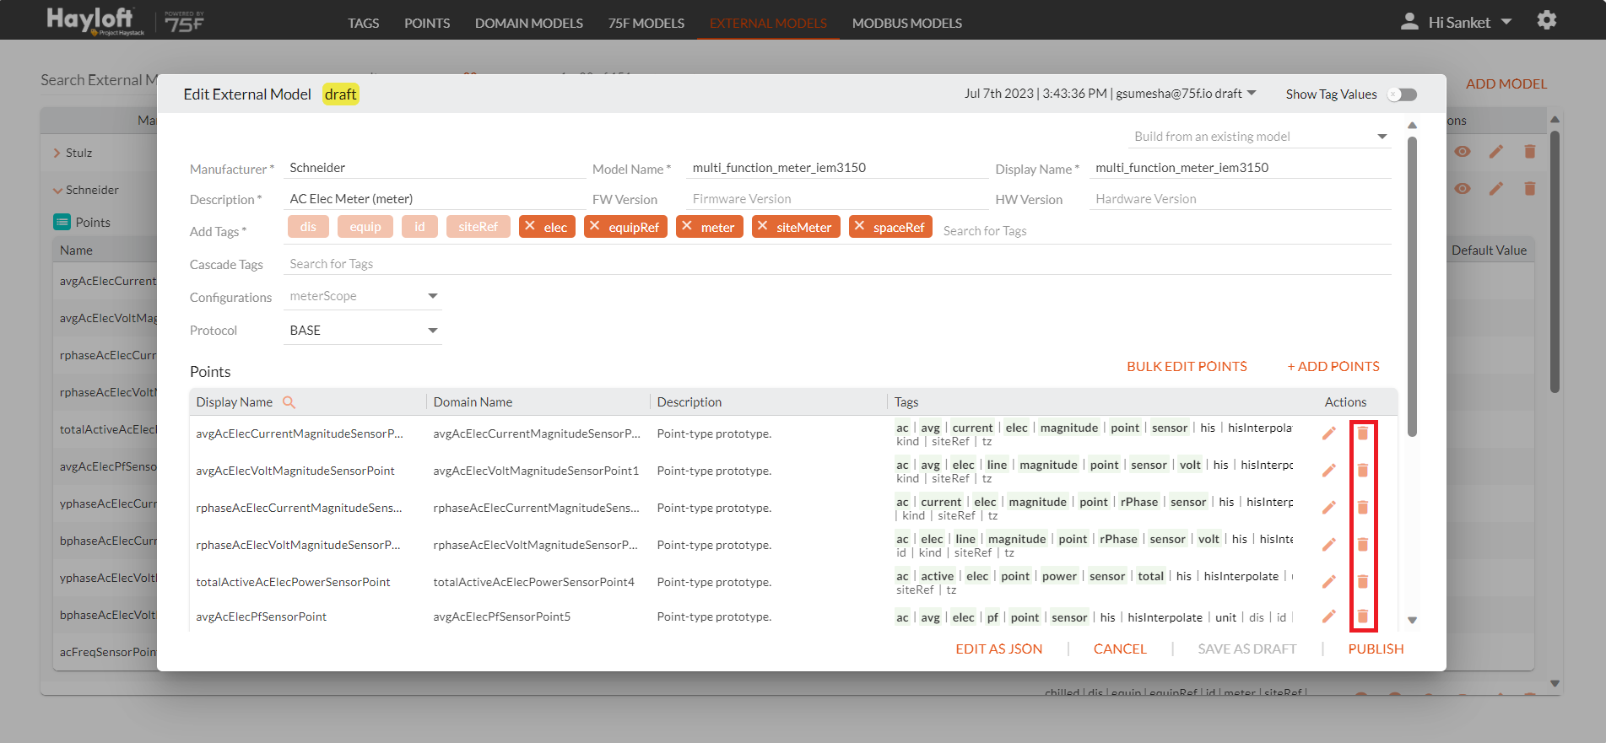Click background Schneider row edit pencil

coord(1495,189)
